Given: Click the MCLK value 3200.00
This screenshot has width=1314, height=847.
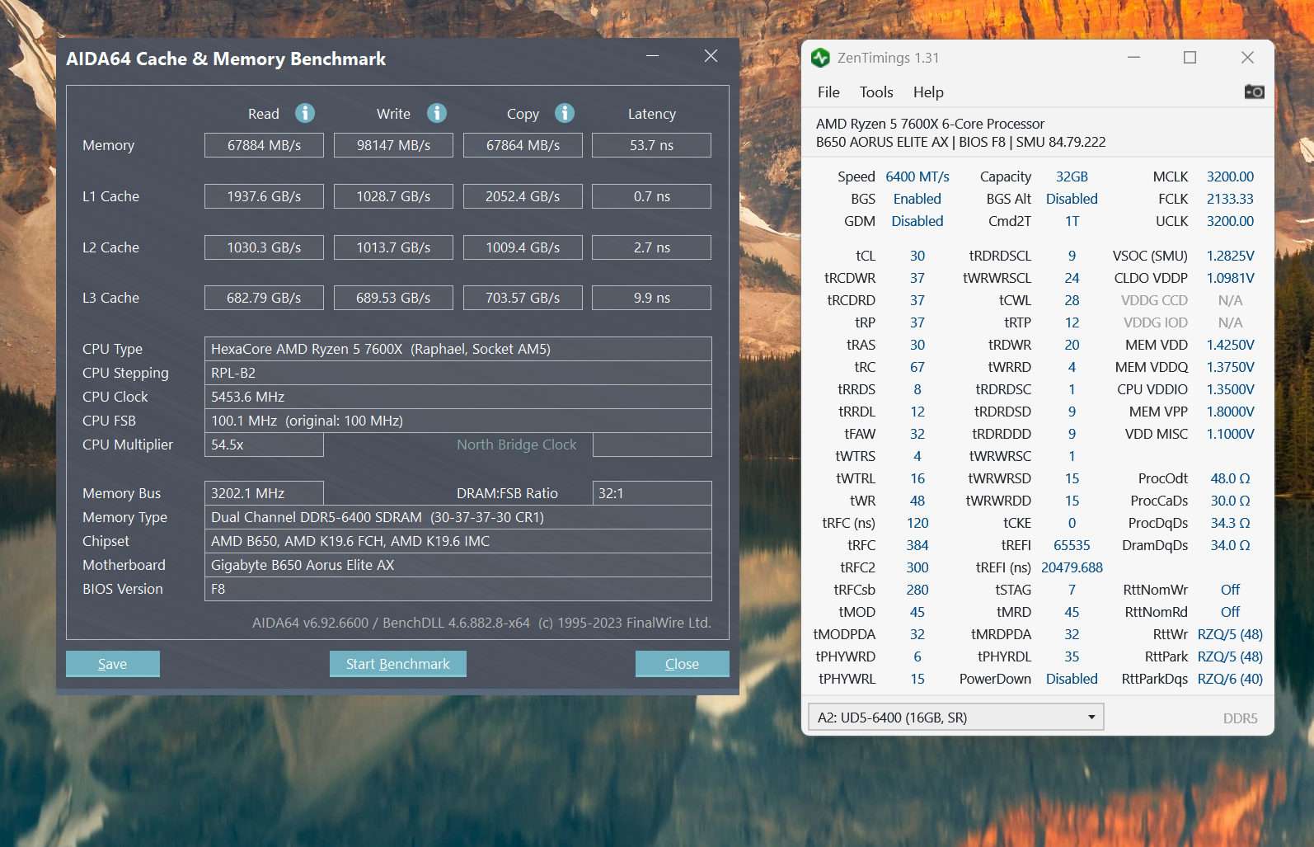Looking at the screenshot, I should tap(1230, 176).
